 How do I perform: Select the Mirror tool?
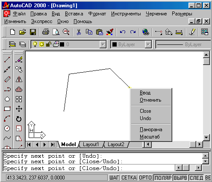pos(19,79)
